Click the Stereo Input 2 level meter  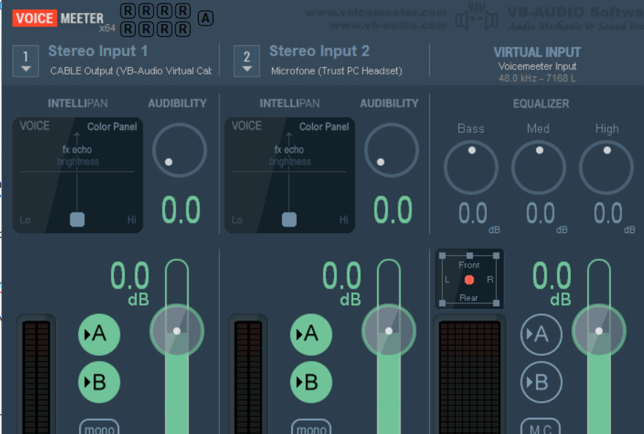(248, 375)
